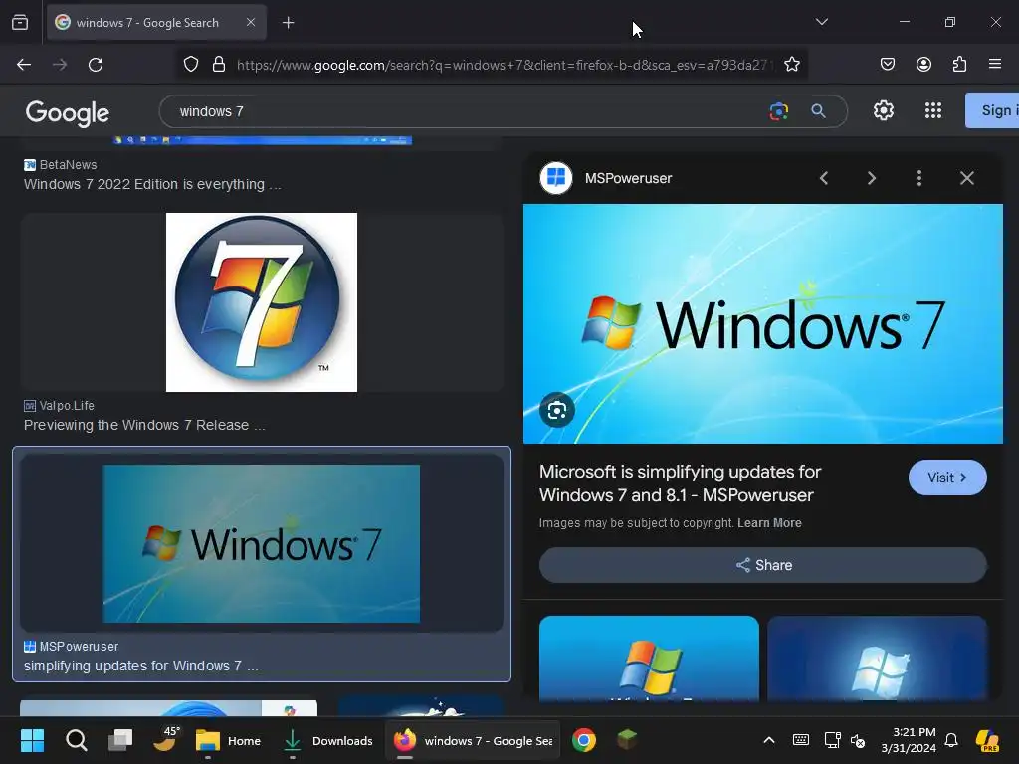Select MSPoweruser Windows 7 thumbnail result

click(262, 543)
